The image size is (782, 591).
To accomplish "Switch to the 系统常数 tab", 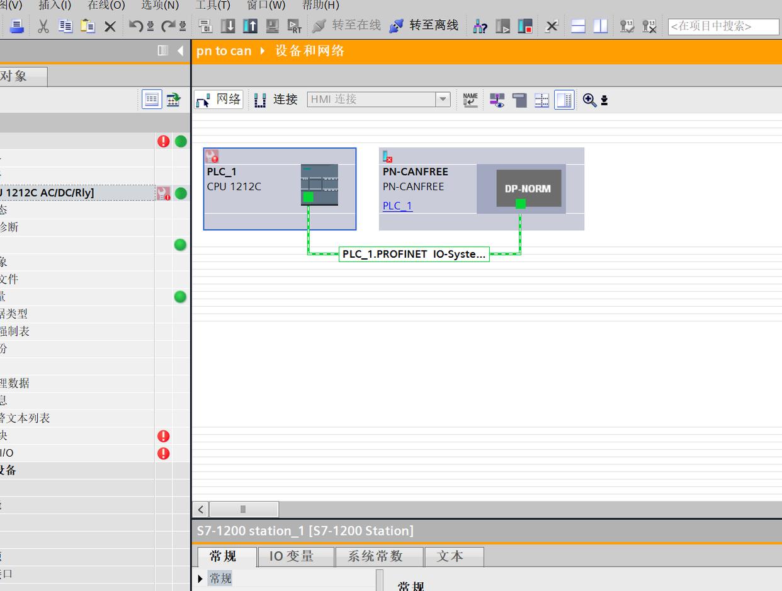I will tap(375, 556).
